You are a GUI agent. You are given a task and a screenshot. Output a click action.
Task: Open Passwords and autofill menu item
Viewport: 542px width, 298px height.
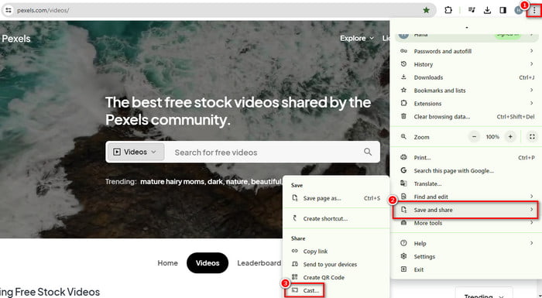466,51
